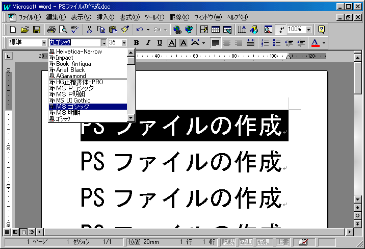
Task: Open the ツール(T) menu
Action: [154, 17]
